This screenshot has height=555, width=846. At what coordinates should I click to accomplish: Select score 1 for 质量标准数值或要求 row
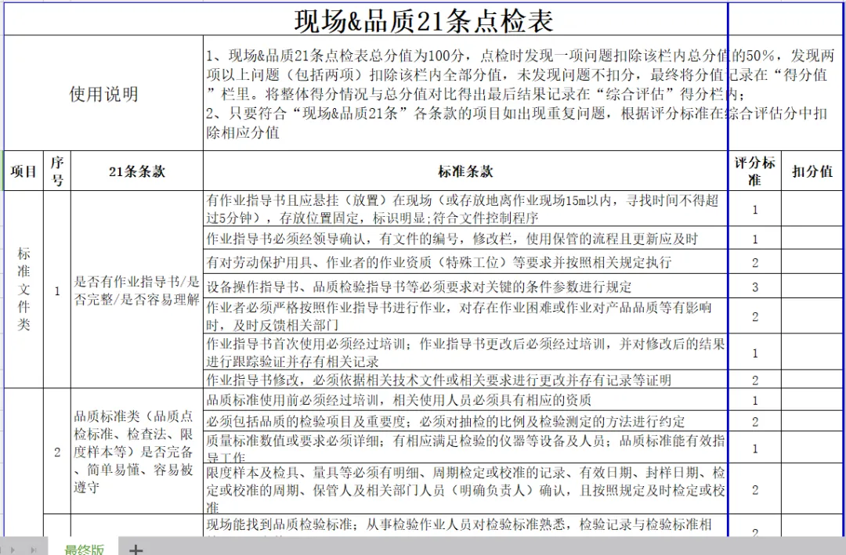(x=755, y=448)
